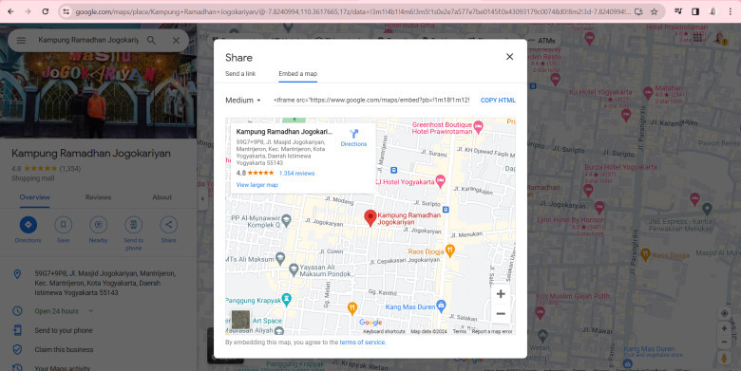Open the 1,354 reviews link in preview
The height and width of the screenshot is (371, 741).
(x=296, y=174)
